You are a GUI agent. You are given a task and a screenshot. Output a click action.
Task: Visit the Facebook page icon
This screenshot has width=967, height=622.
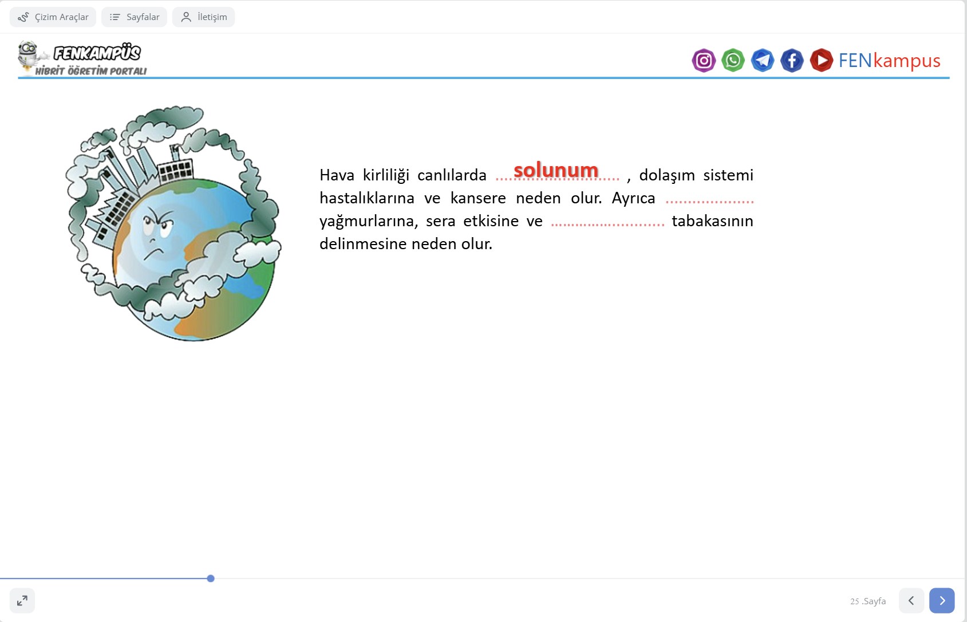coord(792,60)
